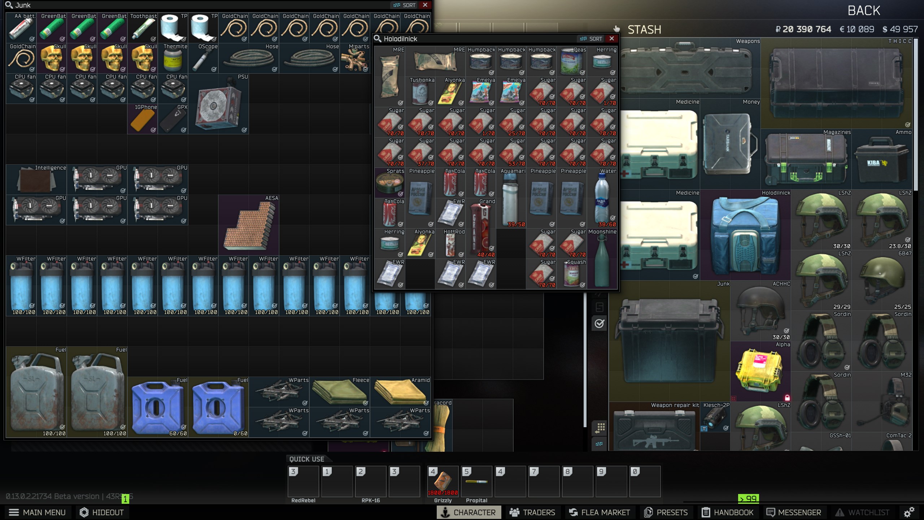Image resolution: width=924 pixels, height=520 pixels.
Task: Select the CHARACTER tab
Action: pos(468,512)
